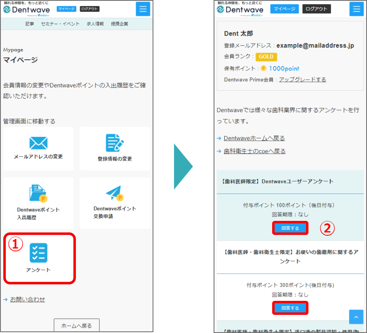Open the セミナー・イベント navigation item
The width and height of the screenshot is (367, 333).
(x=60, y=24)
